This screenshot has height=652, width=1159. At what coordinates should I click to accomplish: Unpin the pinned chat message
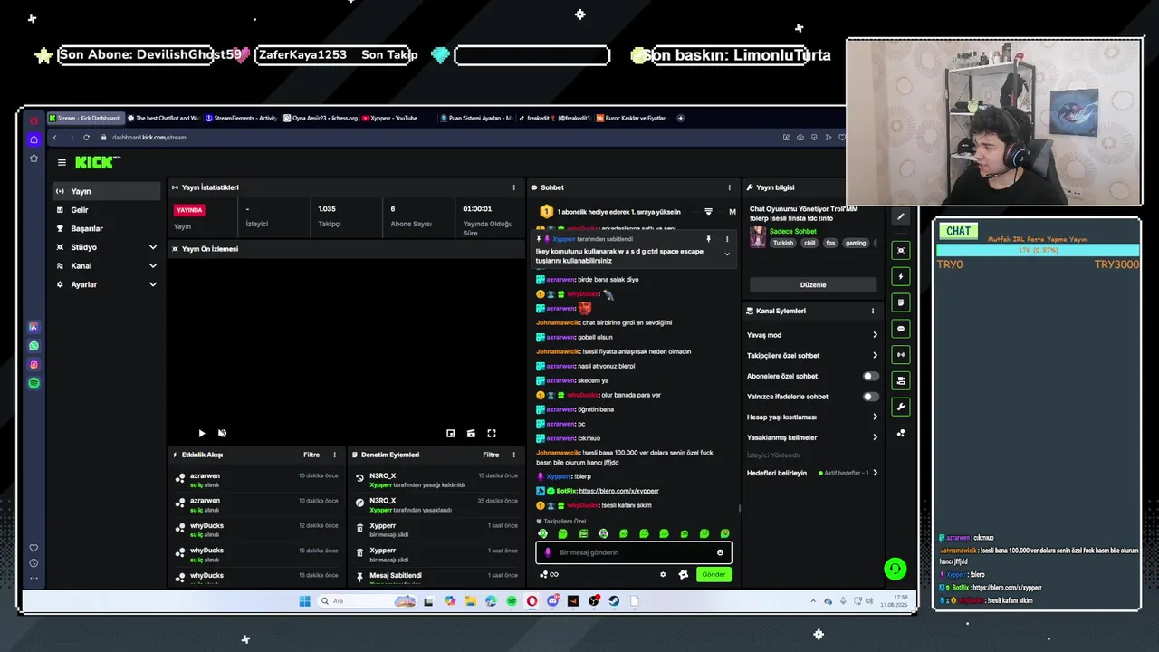(x=708, y=239)
